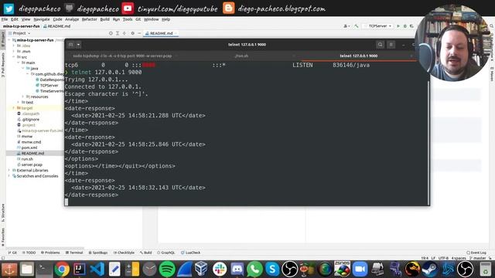Open Steam from the dock

pyautogui.click(x=430, y=270)
